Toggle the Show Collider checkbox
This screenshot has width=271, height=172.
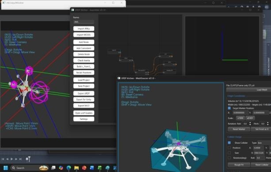pos(229,143)
